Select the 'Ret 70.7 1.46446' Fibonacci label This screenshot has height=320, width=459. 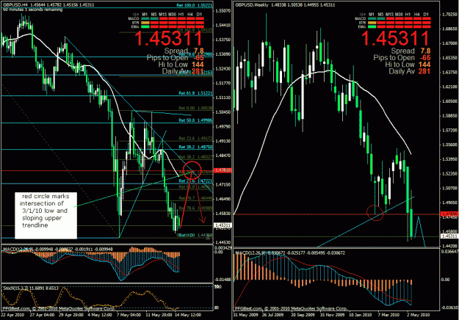coord(195,198)
